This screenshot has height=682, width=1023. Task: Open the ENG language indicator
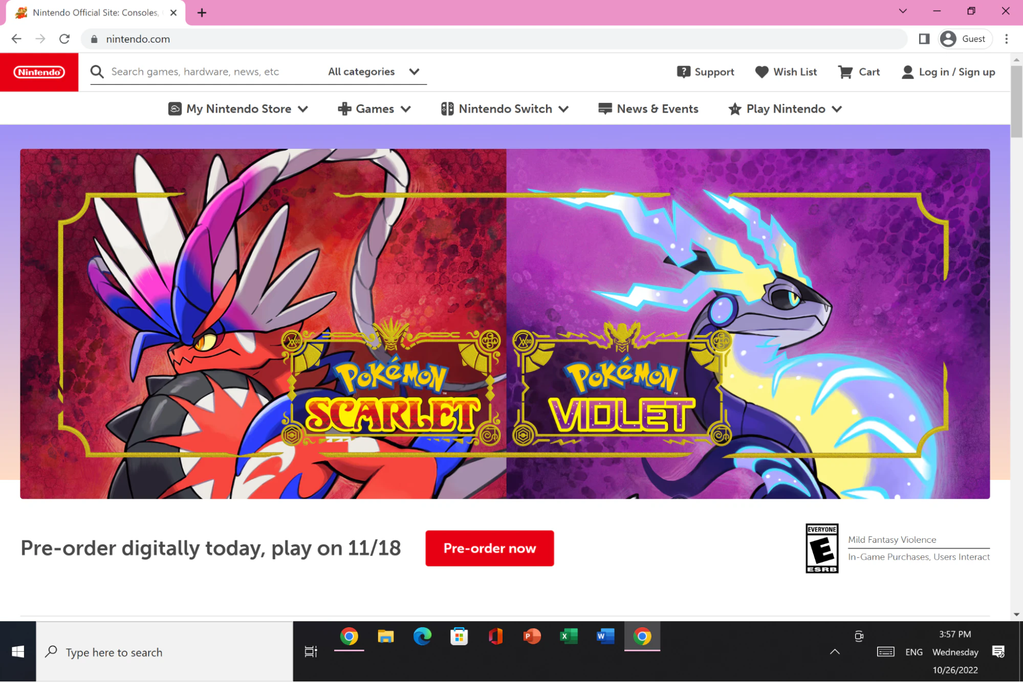click(x=913, y=651)
